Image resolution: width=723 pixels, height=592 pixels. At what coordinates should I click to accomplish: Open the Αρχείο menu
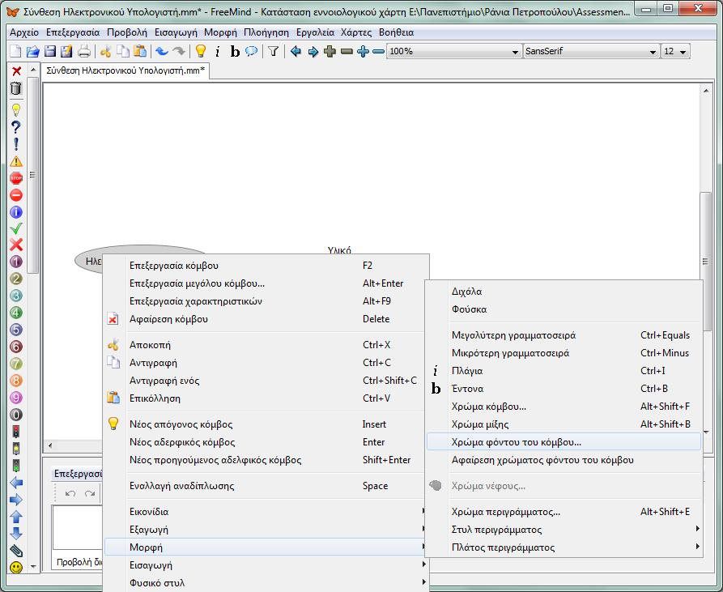point(24,32)
